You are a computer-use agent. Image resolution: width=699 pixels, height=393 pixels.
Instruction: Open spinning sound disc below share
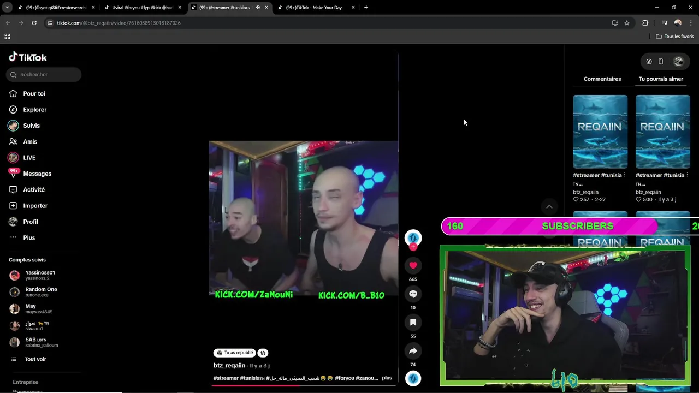coord(413,378)
